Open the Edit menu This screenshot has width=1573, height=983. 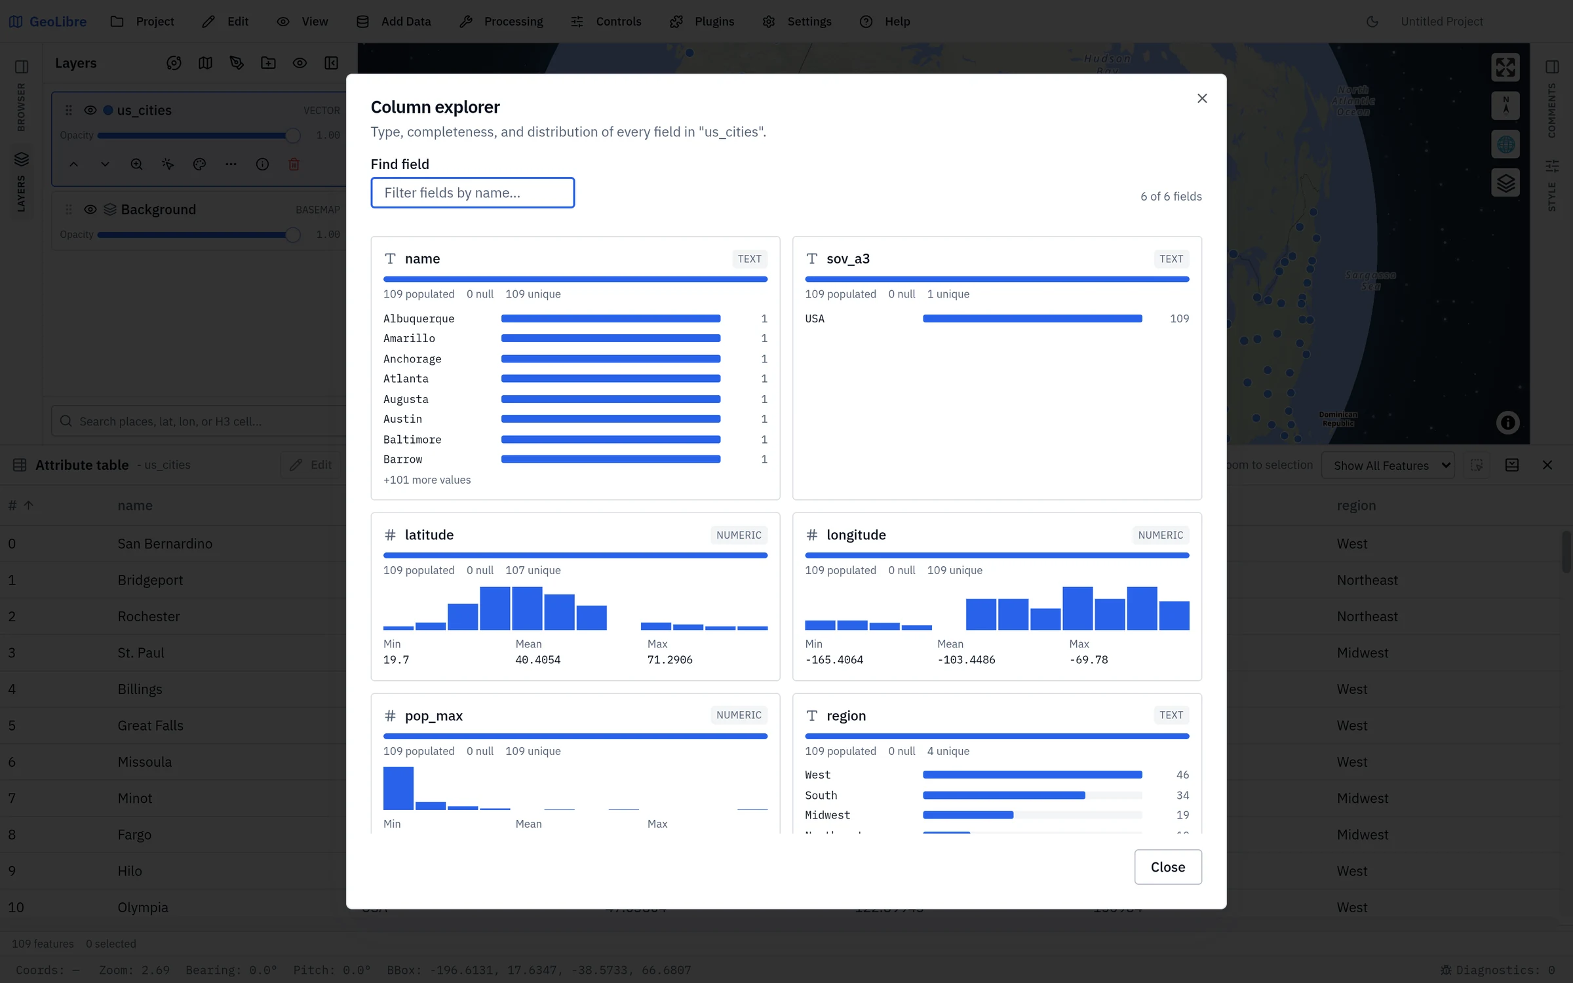[225, 21]
